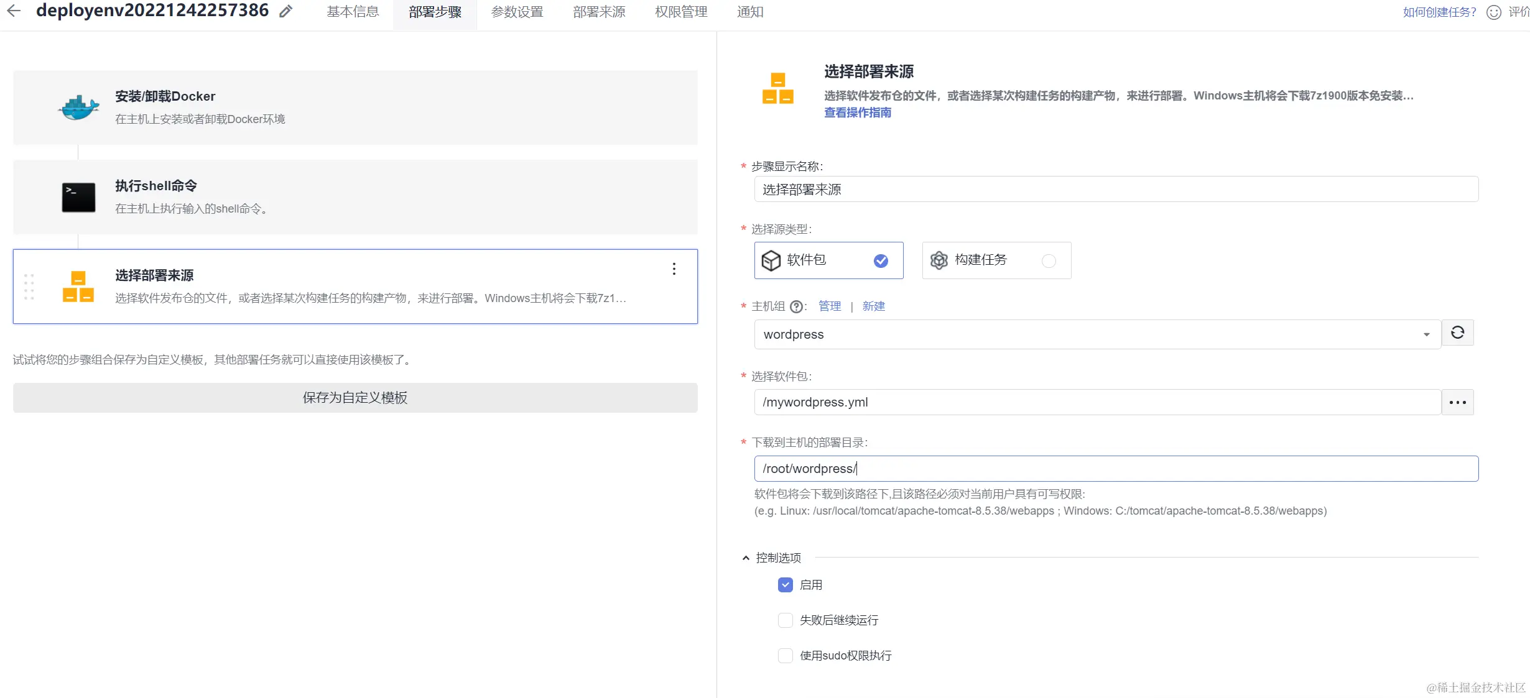Switch to the 参数设置 tab
Viewport: 1530px width, 698px height.
coord(517,12)
